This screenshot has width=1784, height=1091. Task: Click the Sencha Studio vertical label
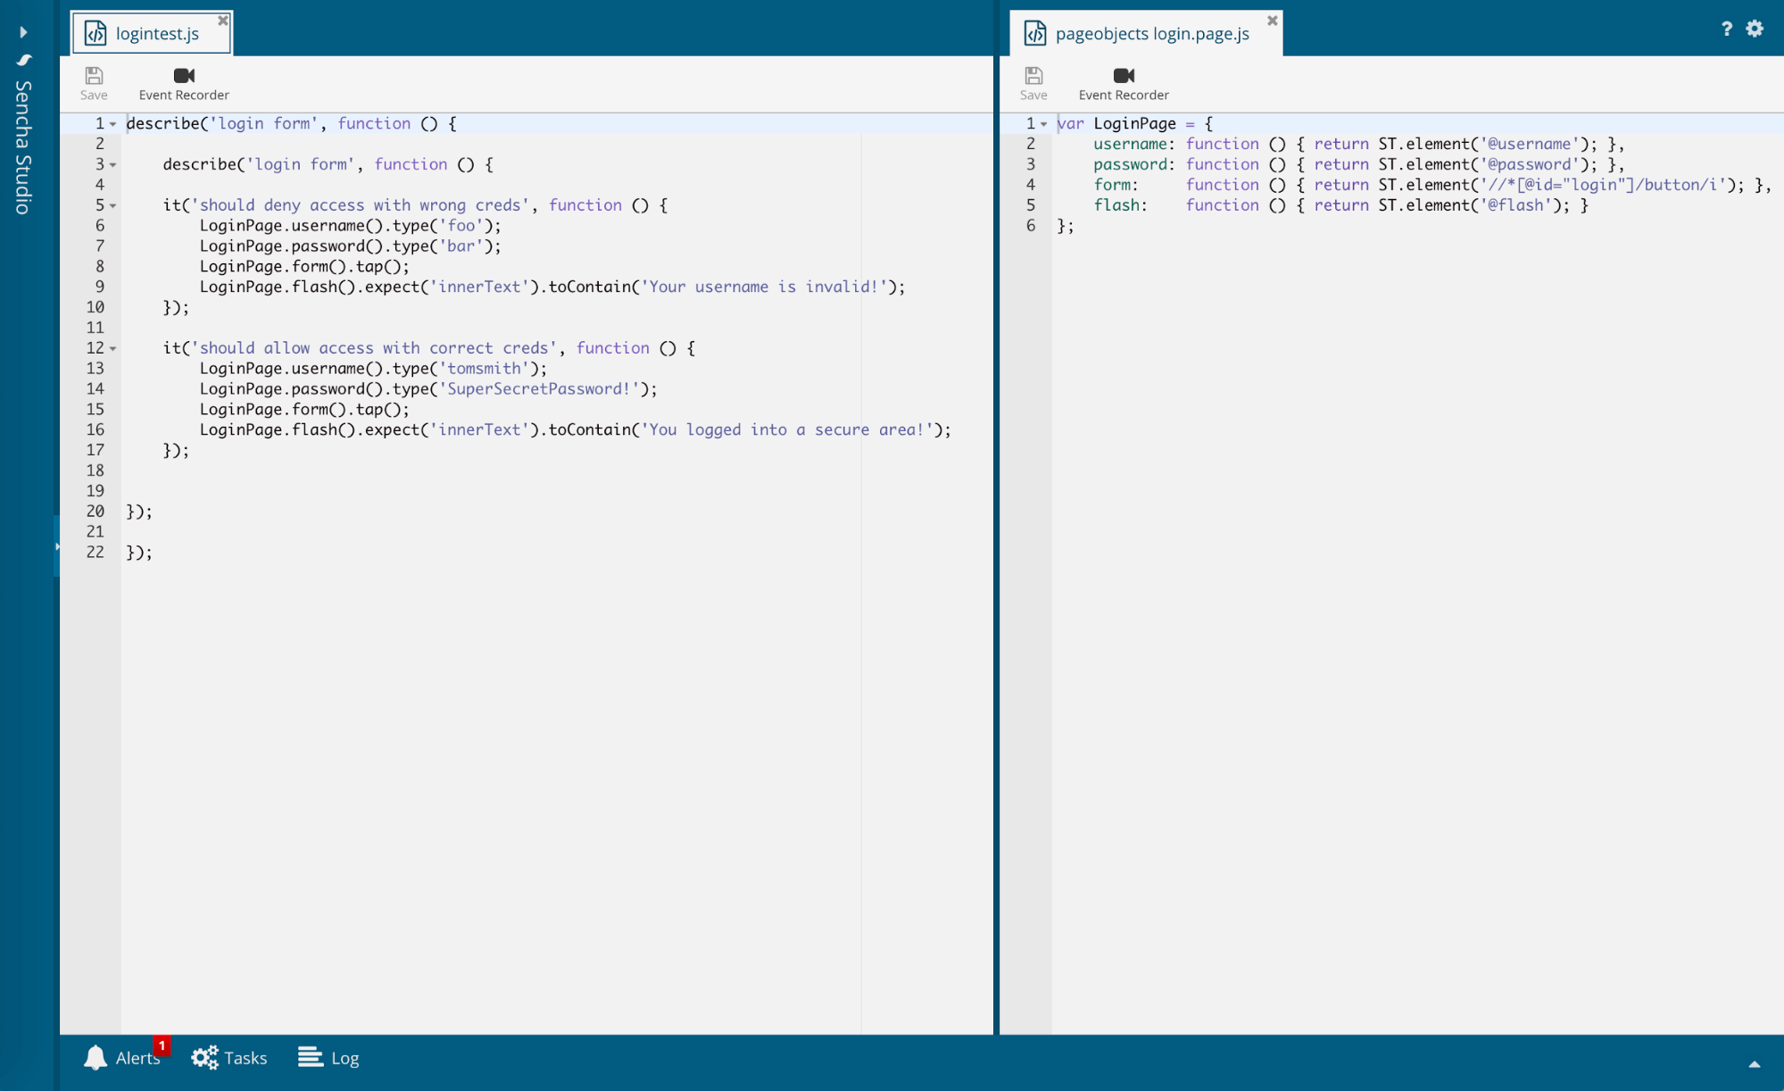(24, 147)
